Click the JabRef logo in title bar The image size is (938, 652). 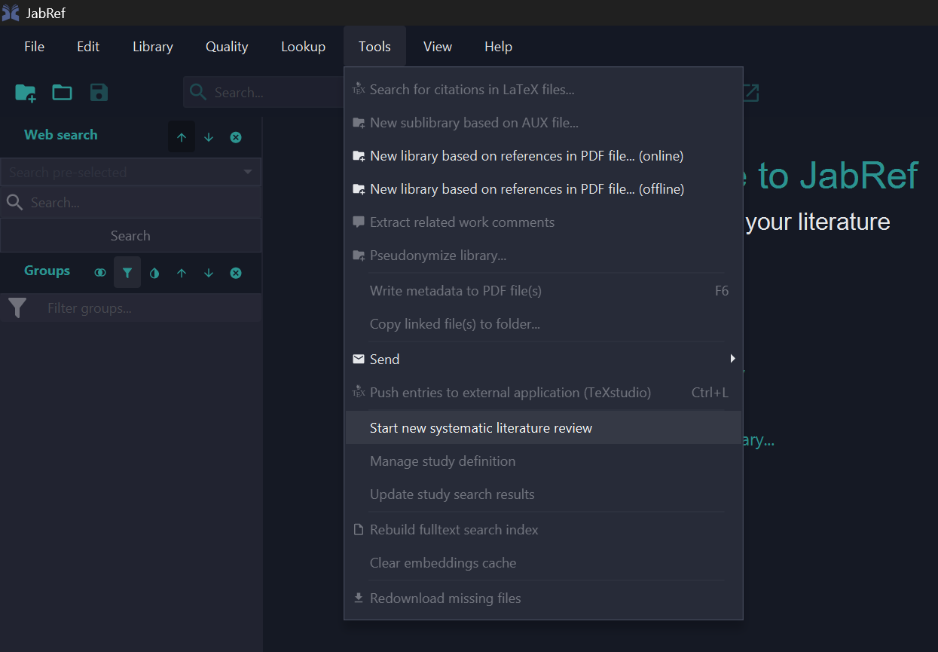click(11, 13)
